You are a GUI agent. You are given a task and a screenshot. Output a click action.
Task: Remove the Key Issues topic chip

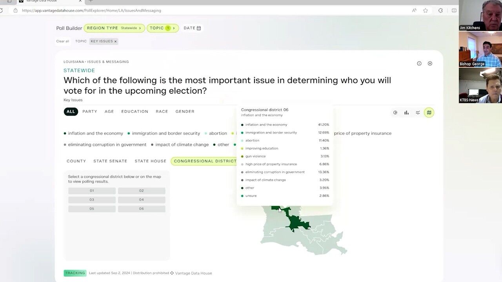(115, 42)
